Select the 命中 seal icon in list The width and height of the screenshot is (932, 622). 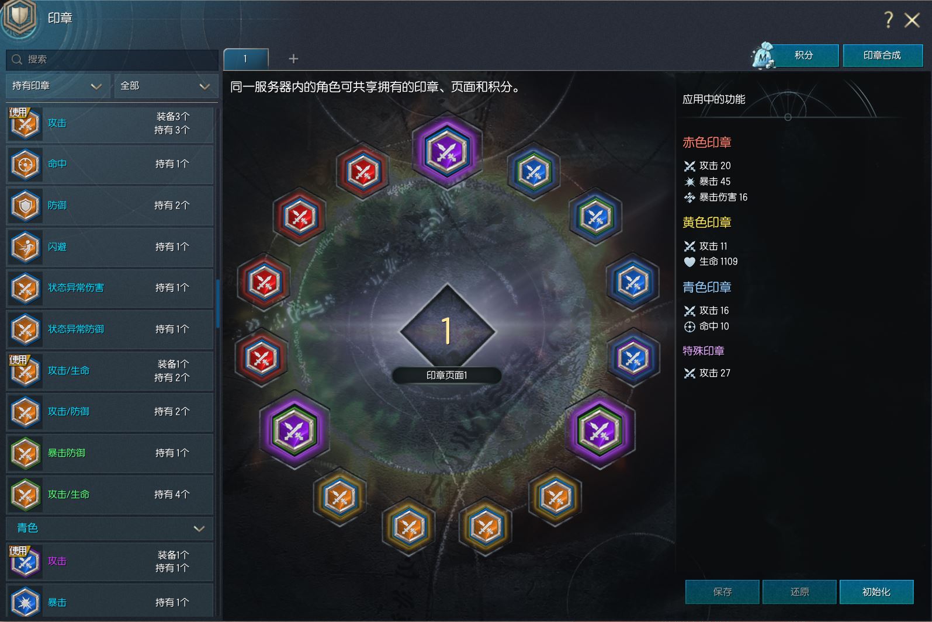point(25,164)
